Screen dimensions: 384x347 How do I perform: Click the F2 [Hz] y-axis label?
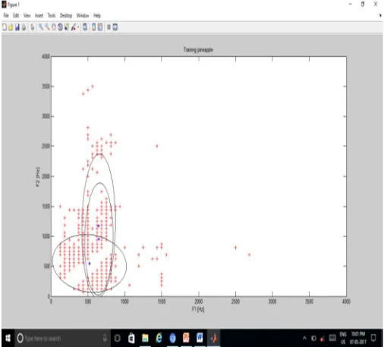tap(38, 177)
